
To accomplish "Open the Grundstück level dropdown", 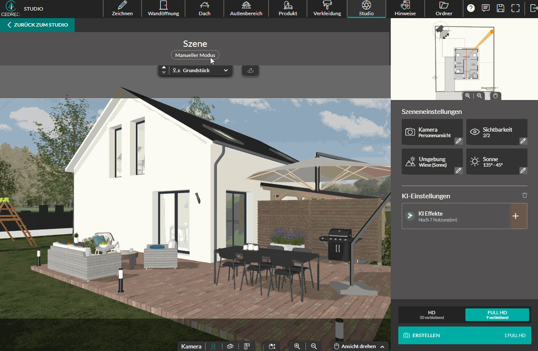I will [x=201, y=70].
